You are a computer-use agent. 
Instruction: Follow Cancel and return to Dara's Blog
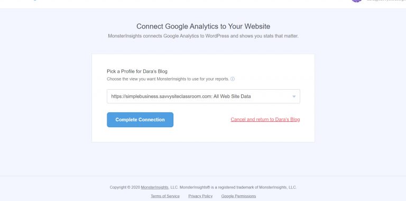[x=265, y=119]
